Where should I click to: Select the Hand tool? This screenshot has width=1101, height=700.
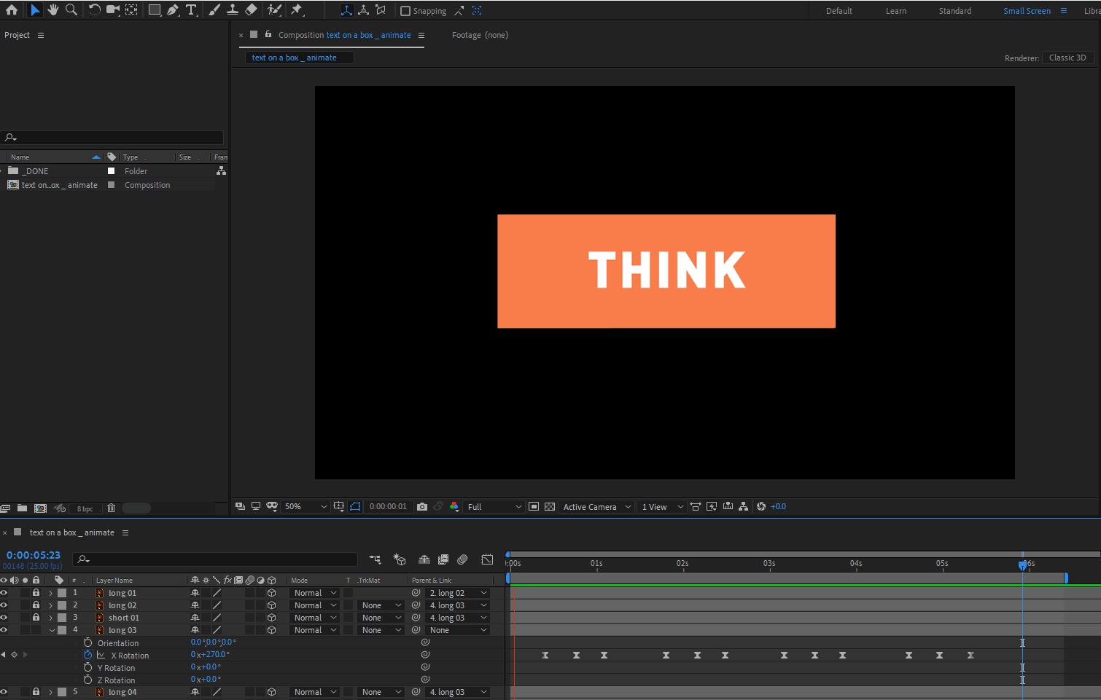pos(52,10)
